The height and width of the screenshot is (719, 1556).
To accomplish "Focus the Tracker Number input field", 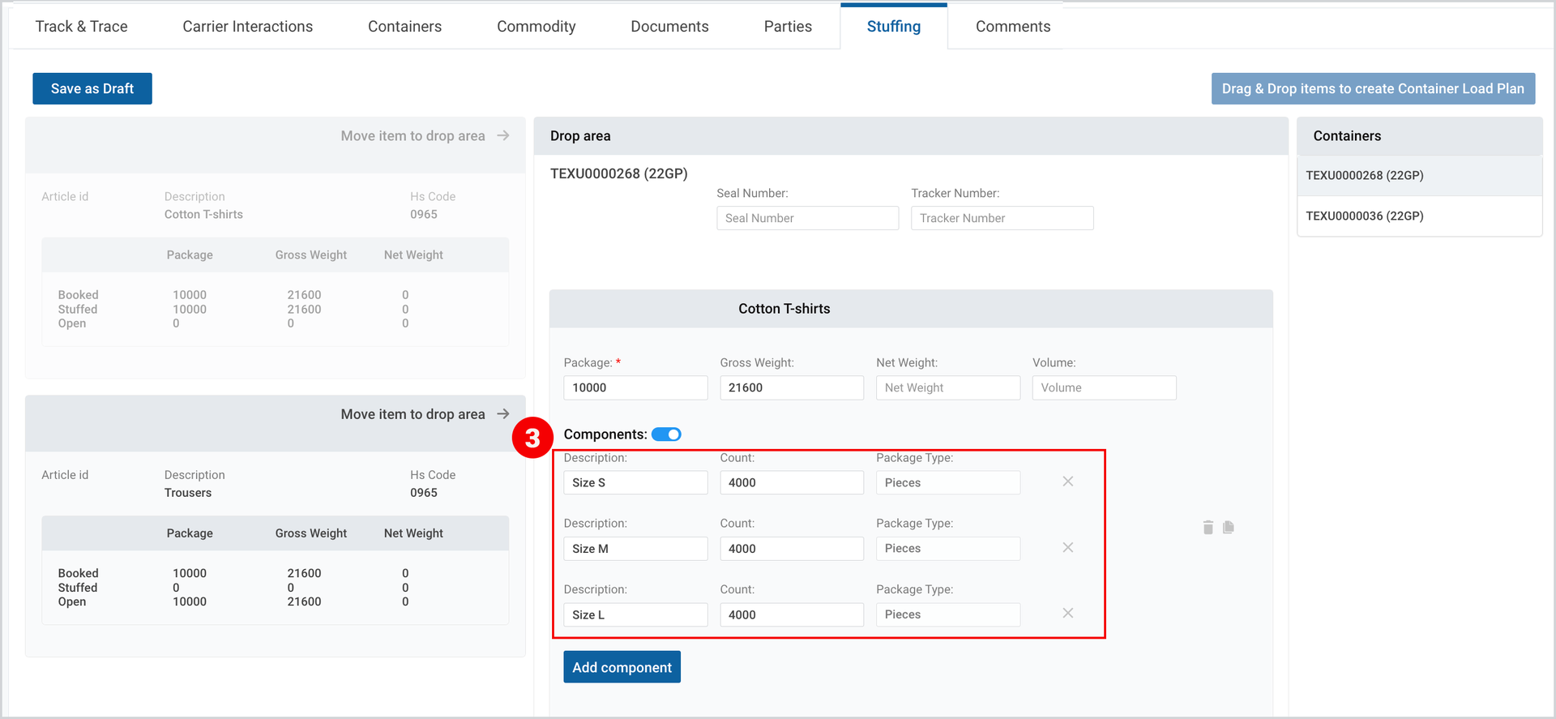I will point(1002,218).
